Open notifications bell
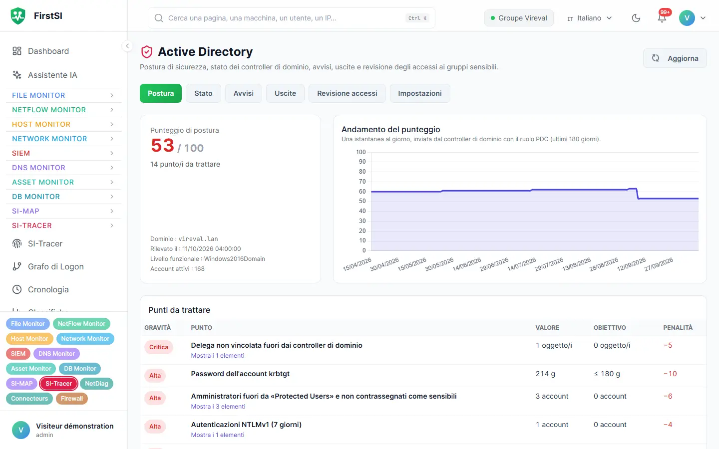 [662, 18]
